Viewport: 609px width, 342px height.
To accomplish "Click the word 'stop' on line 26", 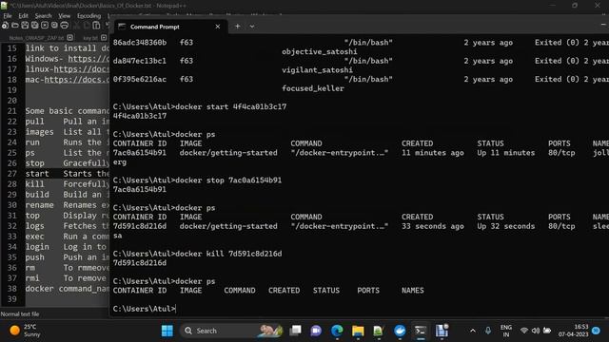I will pos(34,163).
